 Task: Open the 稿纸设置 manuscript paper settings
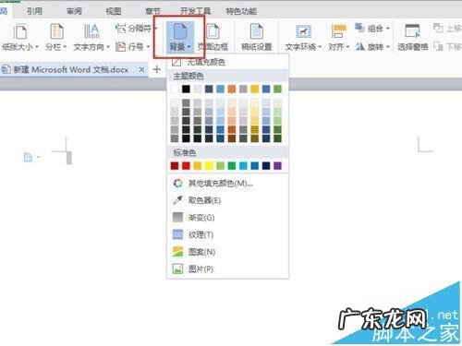tap(257, 37)
